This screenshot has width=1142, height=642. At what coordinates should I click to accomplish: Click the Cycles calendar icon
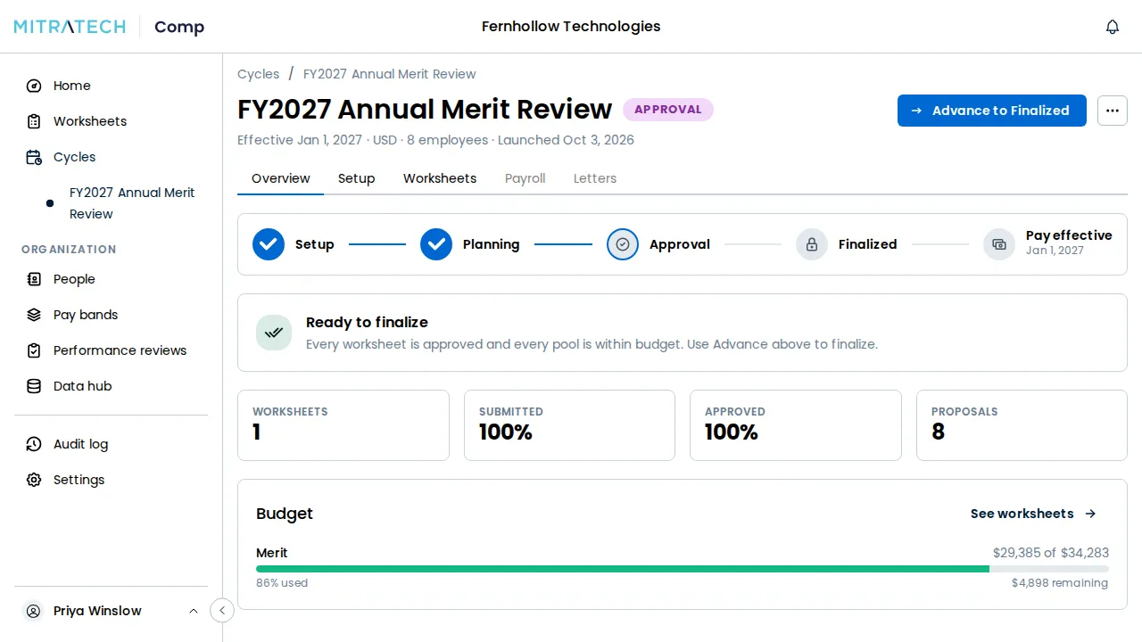click(34, 157)
